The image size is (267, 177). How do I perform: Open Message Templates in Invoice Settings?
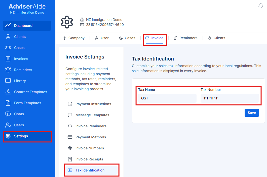pos(92,115)
